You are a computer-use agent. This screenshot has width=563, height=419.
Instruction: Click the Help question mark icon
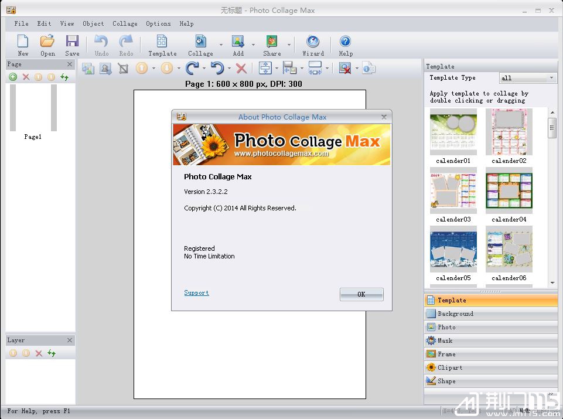pos(346,41)
